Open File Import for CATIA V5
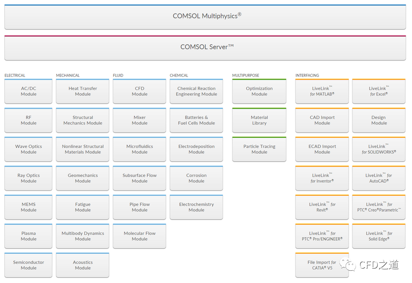Image resolution: width=412 pixels, height=283 pixels. coord(322,265)
